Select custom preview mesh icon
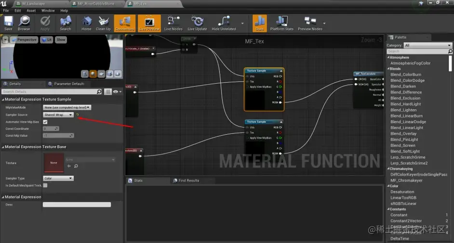The image size is (454, 243). 118,74
